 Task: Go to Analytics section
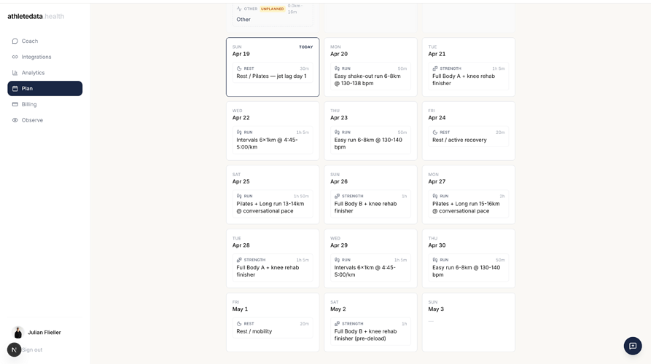(45, 73)
